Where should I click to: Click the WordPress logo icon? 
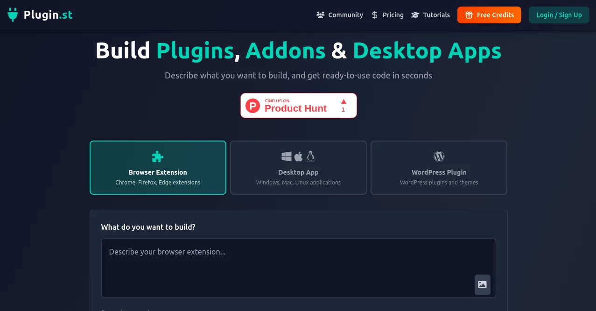coord(438,156)
